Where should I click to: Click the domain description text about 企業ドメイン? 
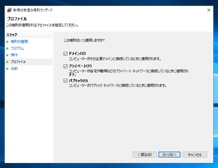click(x=115, y=59)
